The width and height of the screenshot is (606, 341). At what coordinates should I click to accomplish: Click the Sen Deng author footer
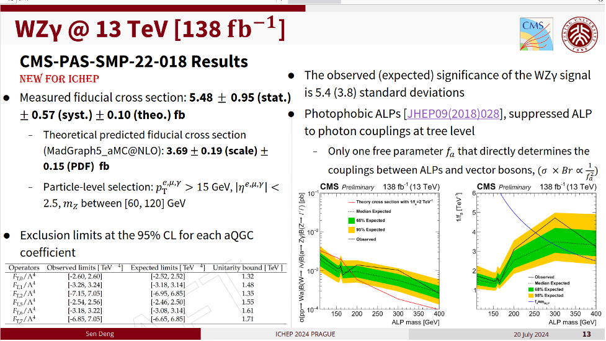click(100, 334)
